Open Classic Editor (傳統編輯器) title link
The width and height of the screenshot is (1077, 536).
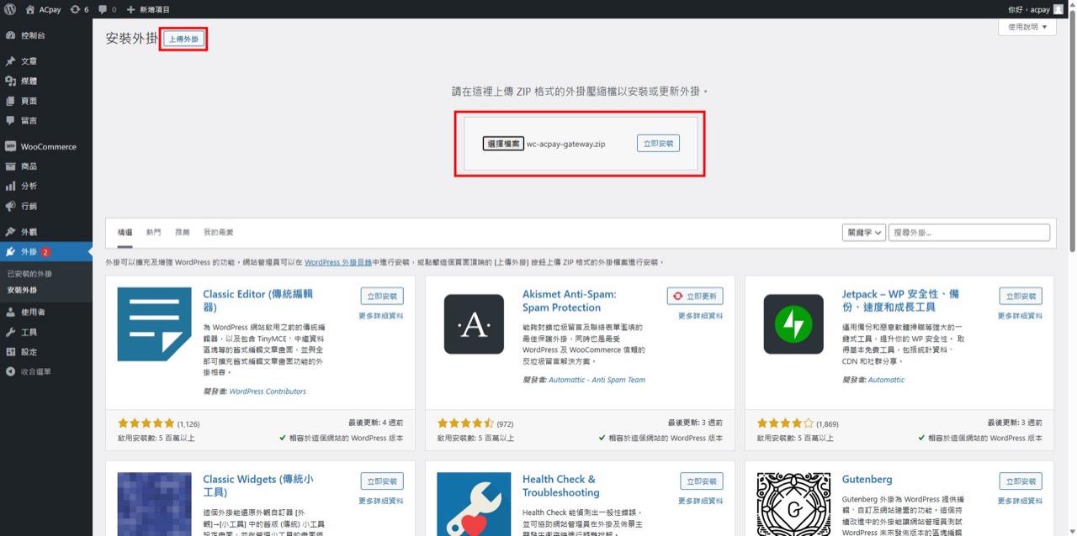pyautogui.click(x=257, y=301)
